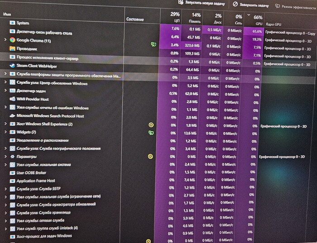Click efficiency leaf icon on Google Chrome row
317x243 pixels.
(x=154, y=44)
